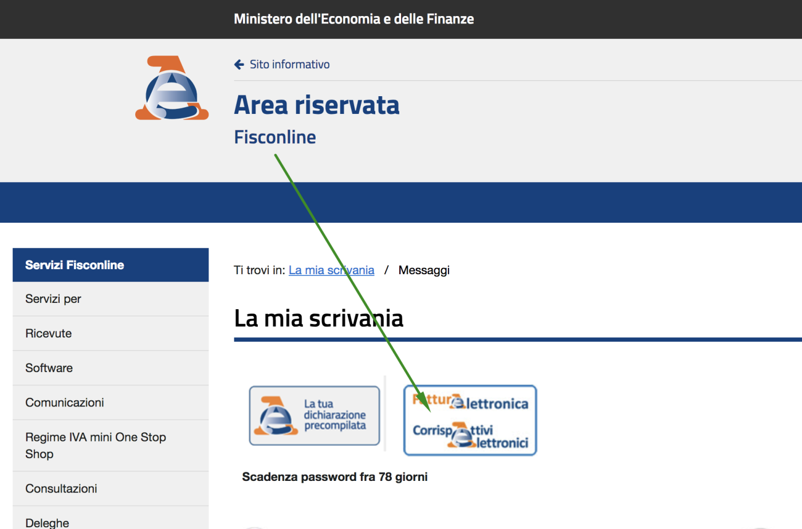Open the Servizi per menu item
The width and height of the screenshot is (802, 529).
point(111,299)
